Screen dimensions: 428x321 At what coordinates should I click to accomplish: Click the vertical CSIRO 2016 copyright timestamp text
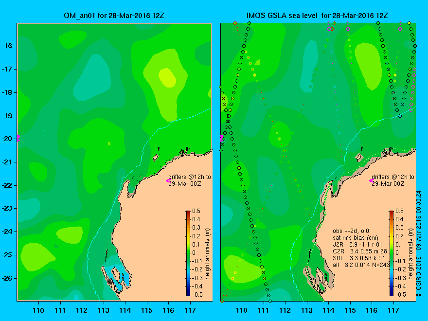419,244
